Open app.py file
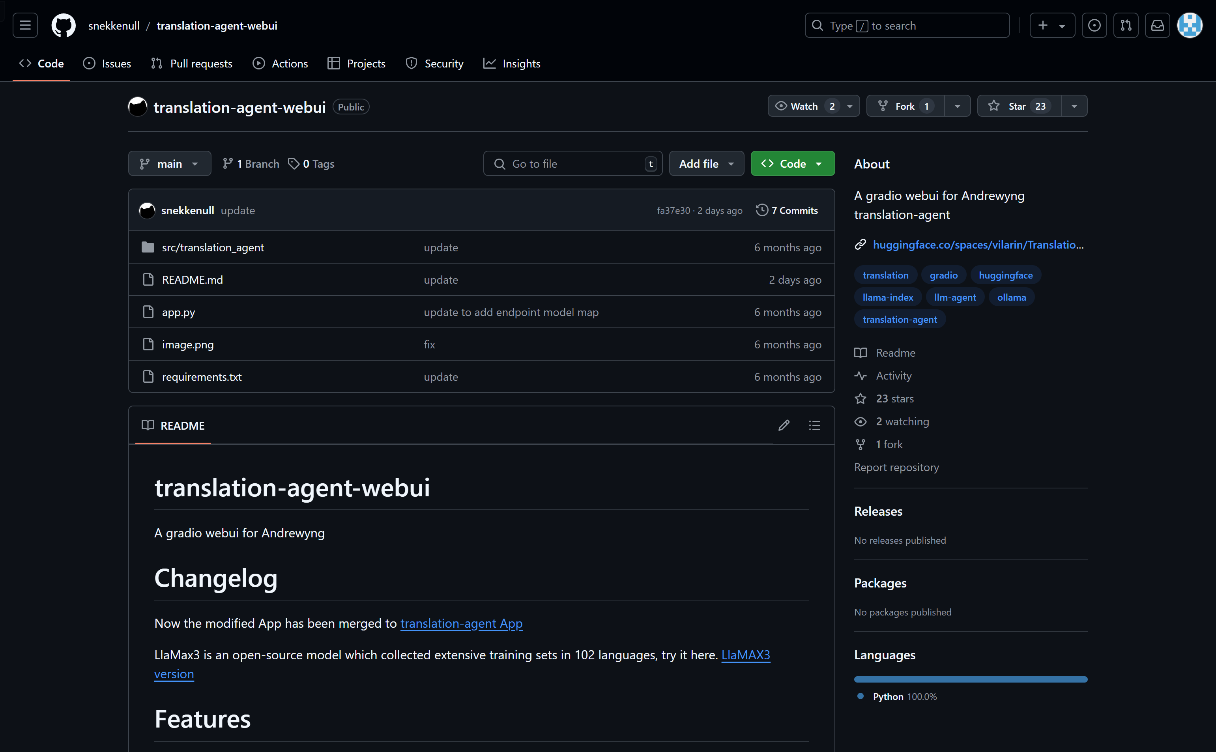The image size is (1216, 752). click(x=179, y=312)
